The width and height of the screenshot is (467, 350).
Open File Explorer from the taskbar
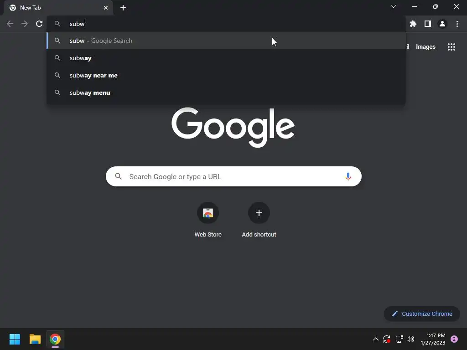click(35, 339)
